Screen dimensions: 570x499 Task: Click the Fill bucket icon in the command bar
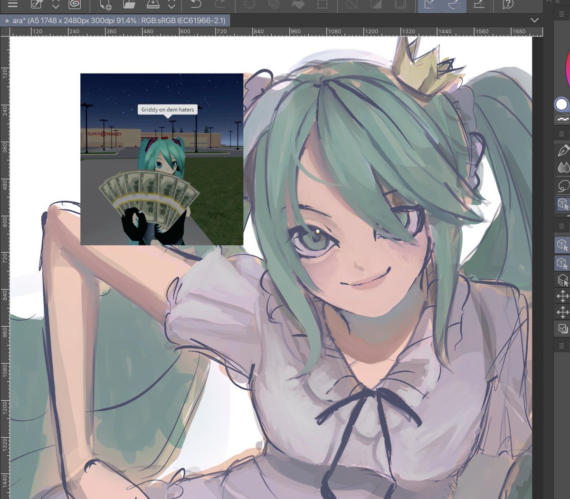coord(298,4)
